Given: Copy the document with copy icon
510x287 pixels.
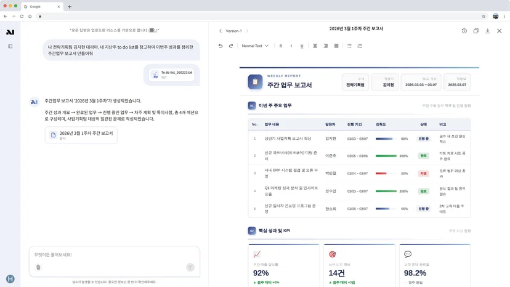Looking at the screenshot, I should [476, 31].
